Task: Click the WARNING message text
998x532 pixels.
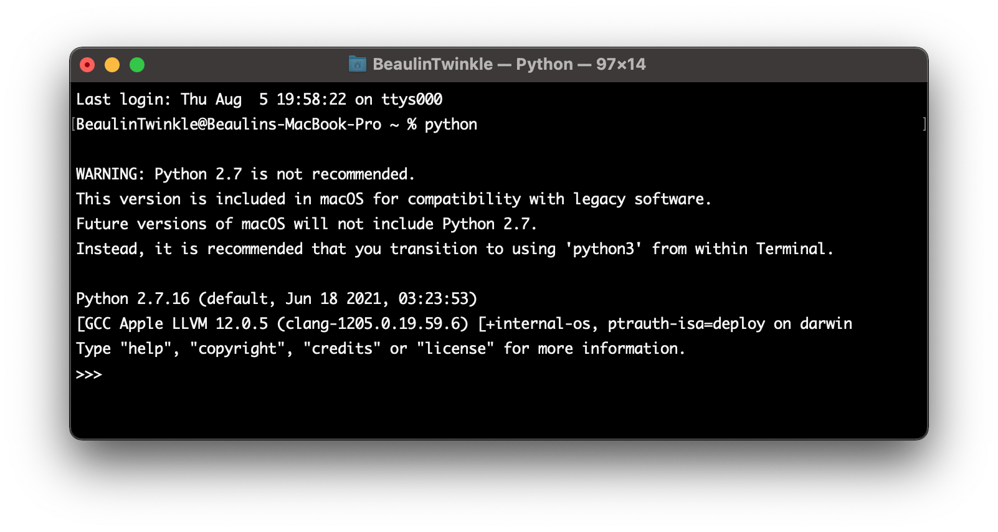Action: pos(245,174)
